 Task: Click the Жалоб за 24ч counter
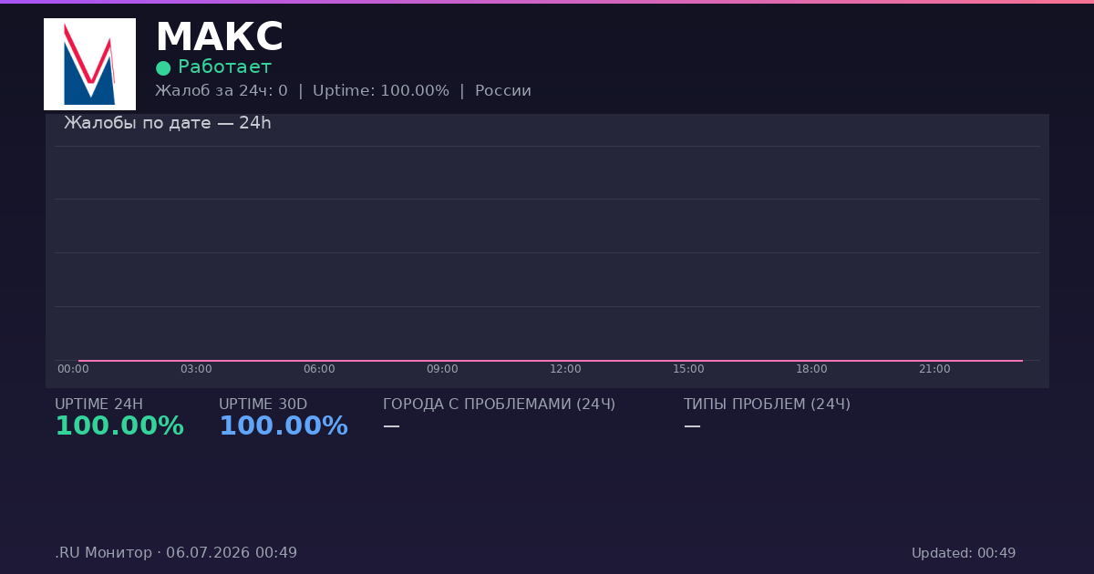click(222, 91)
